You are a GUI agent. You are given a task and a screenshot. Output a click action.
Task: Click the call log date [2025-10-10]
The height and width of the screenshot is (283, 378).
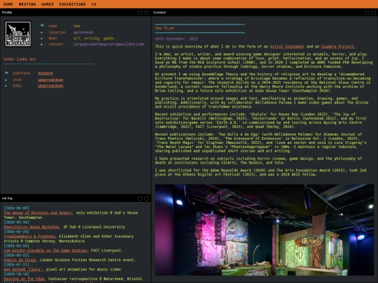(16, 274)
